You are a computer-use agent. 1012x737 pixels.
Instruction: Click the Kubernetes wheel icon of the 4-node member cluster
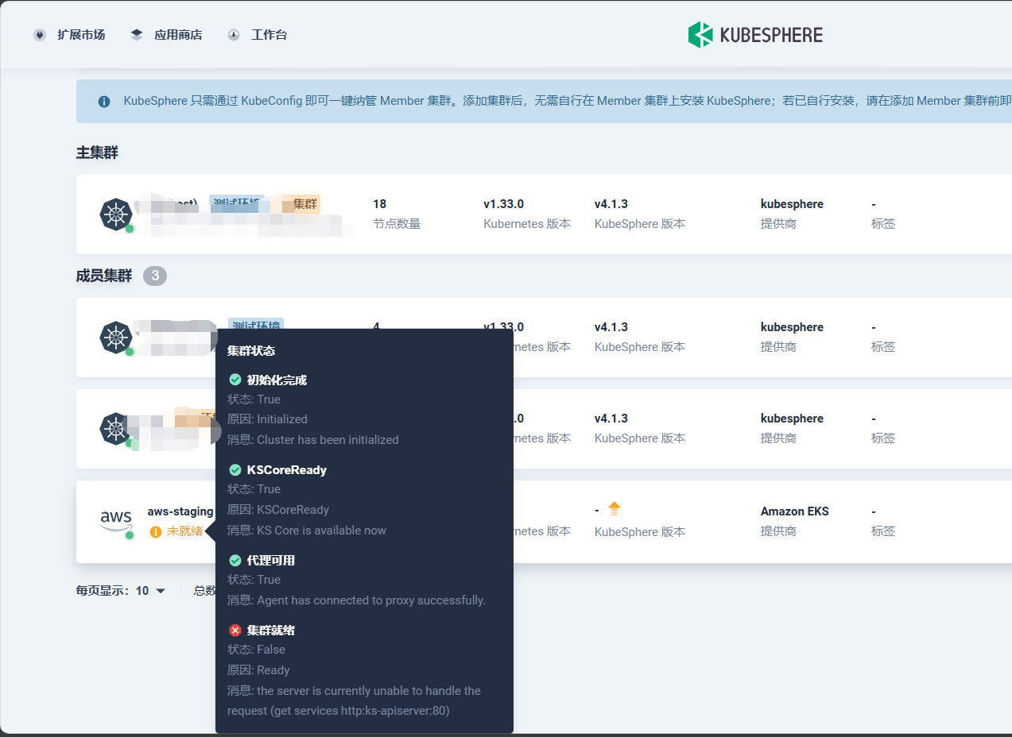pos(115,338)
